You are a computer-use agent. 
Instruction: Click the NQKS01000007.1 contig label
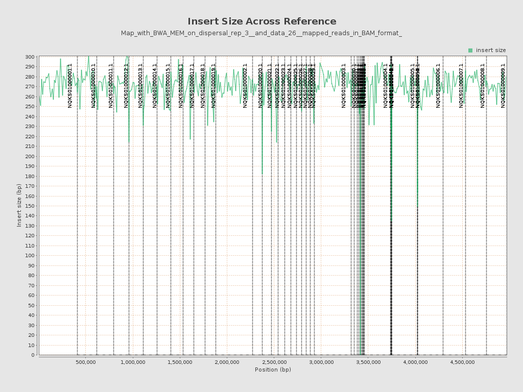click(461, 85)
